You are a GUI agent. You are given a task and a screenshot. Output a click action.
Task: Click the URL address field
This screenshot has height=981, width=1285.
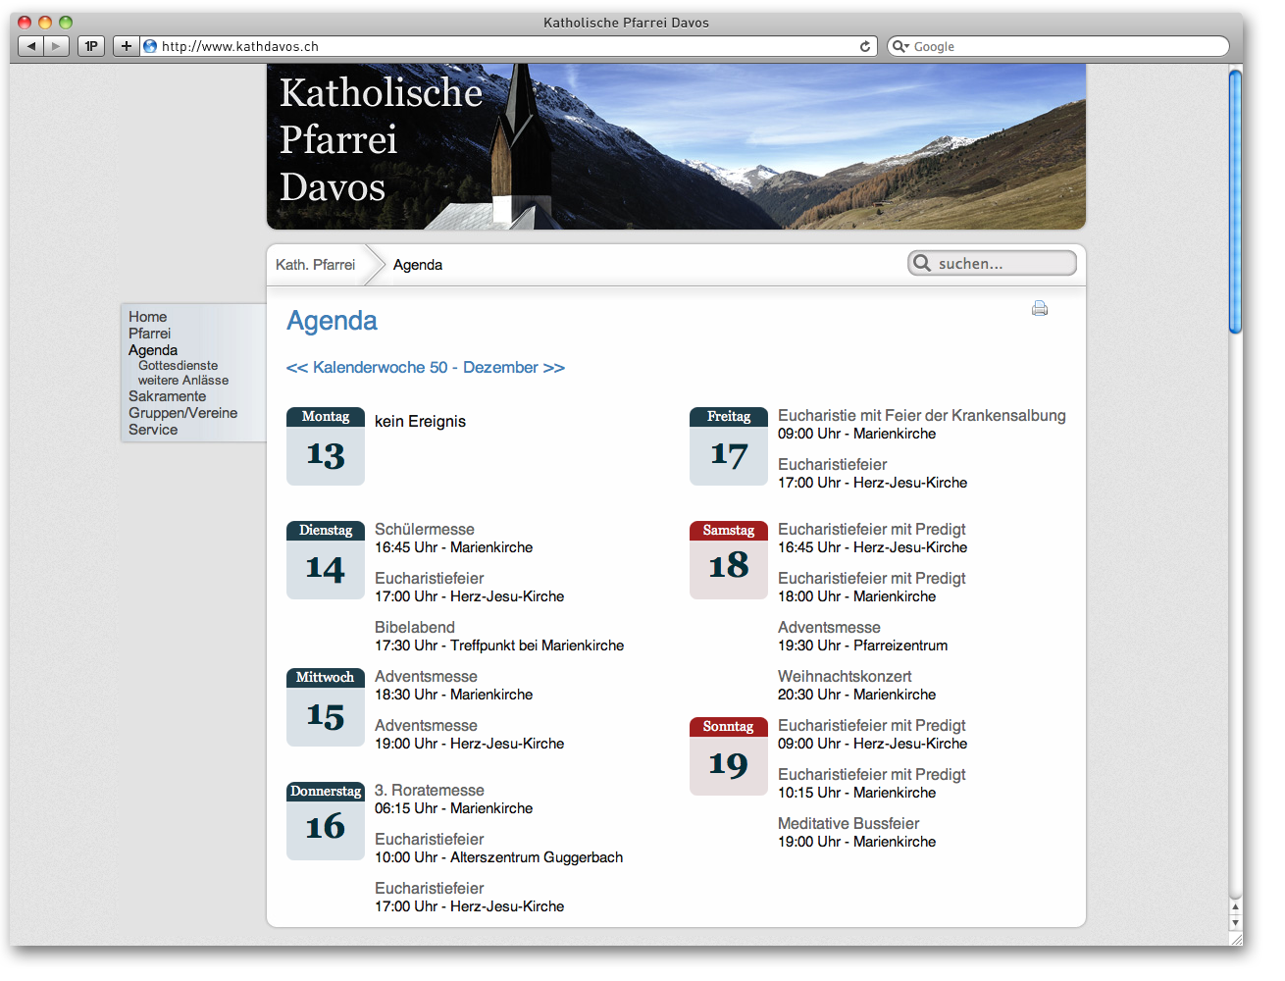pyautogui.click(x=490, y=46)
